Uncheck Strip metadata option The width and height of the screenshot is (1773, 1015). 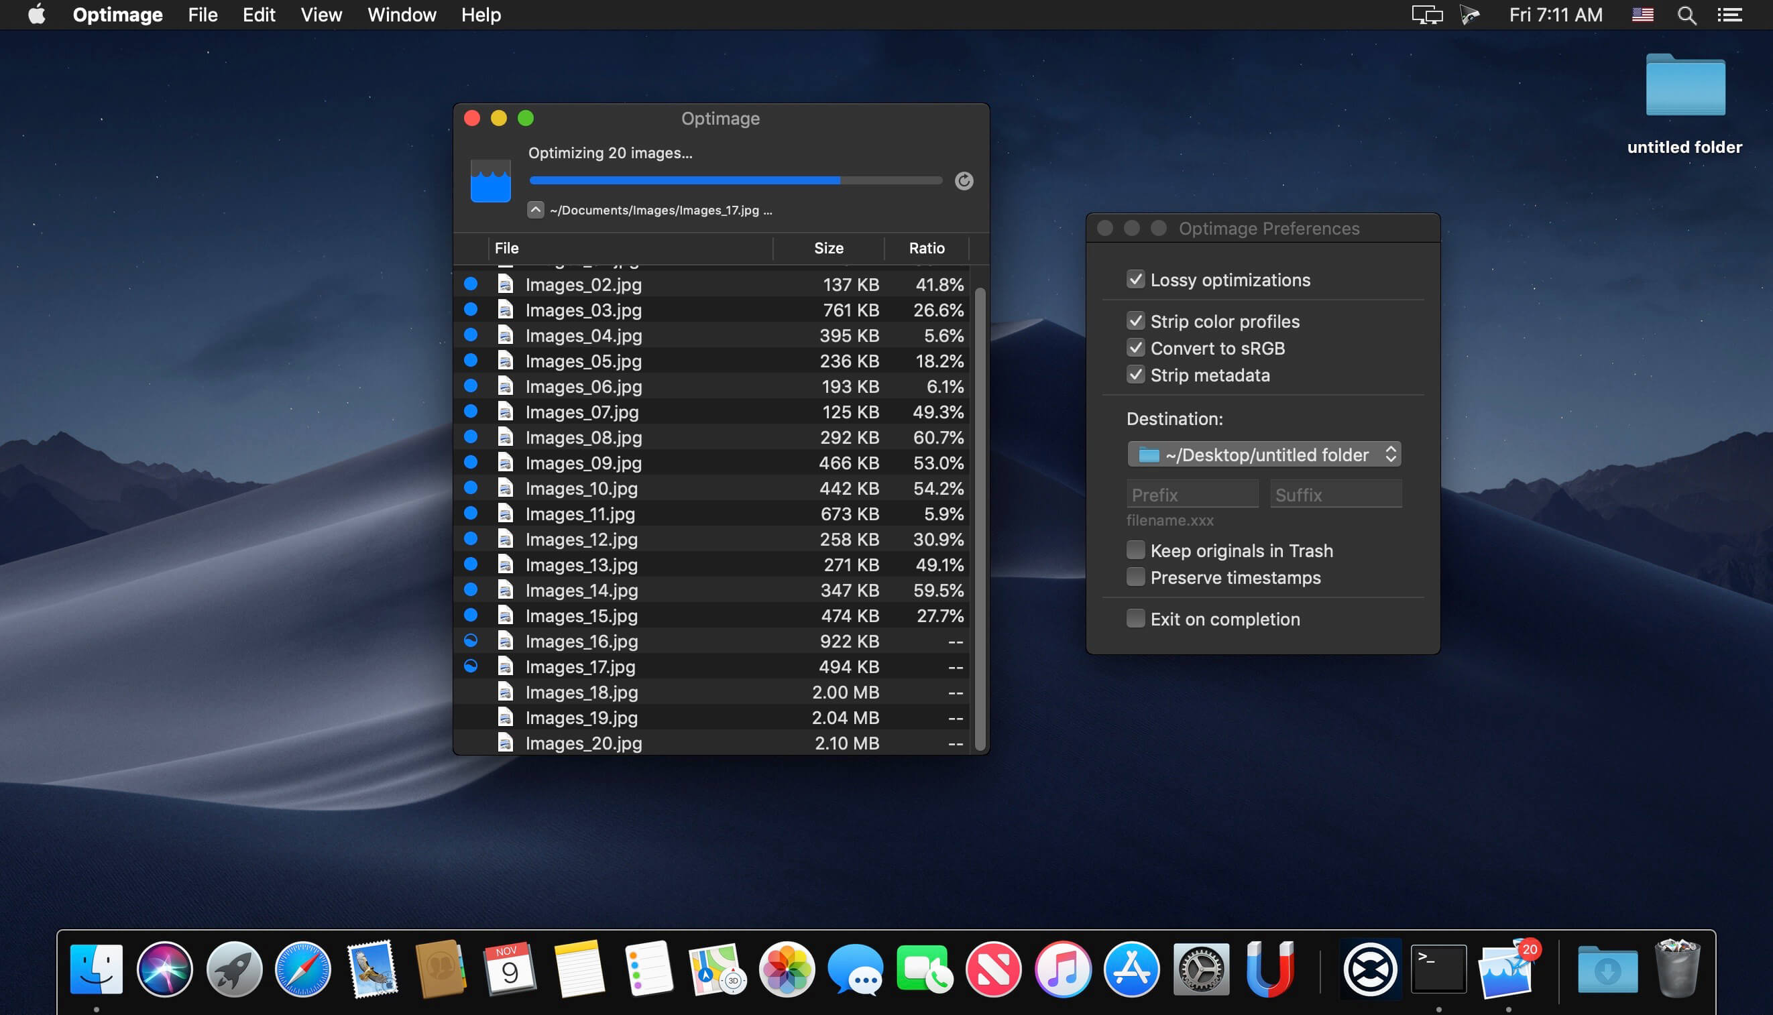(x=1135, y=375)
